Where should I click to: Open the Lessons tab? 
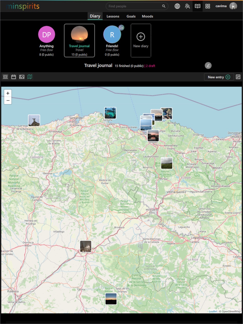coord(113,16)
